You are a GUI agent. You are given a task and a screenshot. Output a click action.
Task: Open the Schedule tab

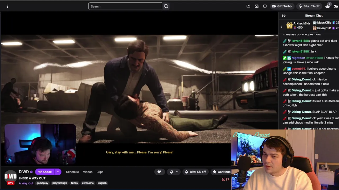tap(72, 172)
